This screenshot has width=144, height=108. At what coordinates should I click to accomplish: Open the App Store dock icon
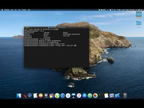(84, 96)
